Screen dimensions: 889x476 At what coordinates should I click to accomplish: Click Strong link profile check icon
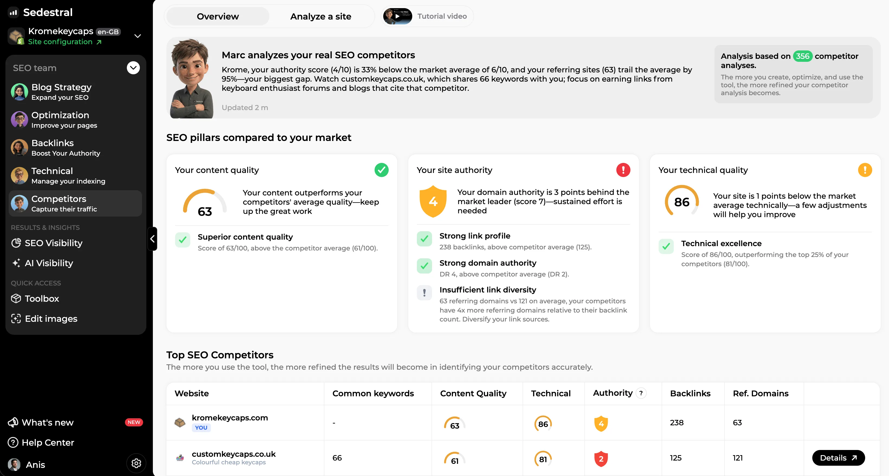pyautogui.click(x=424, y=239)
